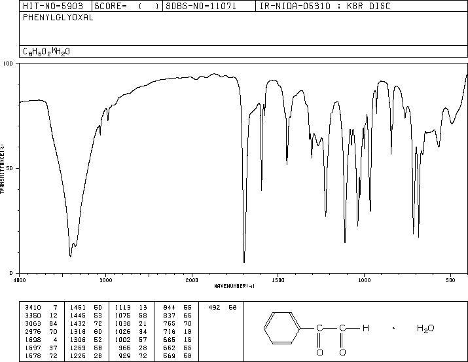Click the 50 y-axis tick label
The image size is (468, 362).
[x=10, y=168]
